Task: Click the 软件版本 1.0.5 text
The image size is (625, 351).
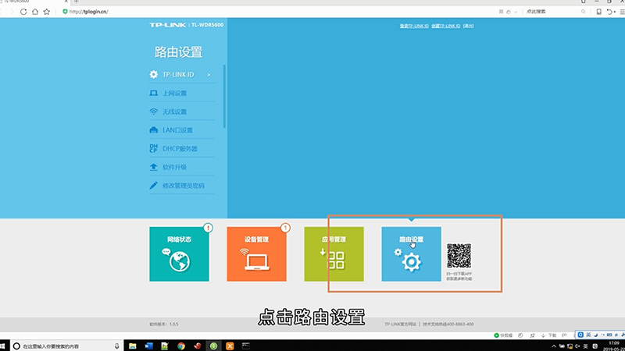Action: [164, 324]
